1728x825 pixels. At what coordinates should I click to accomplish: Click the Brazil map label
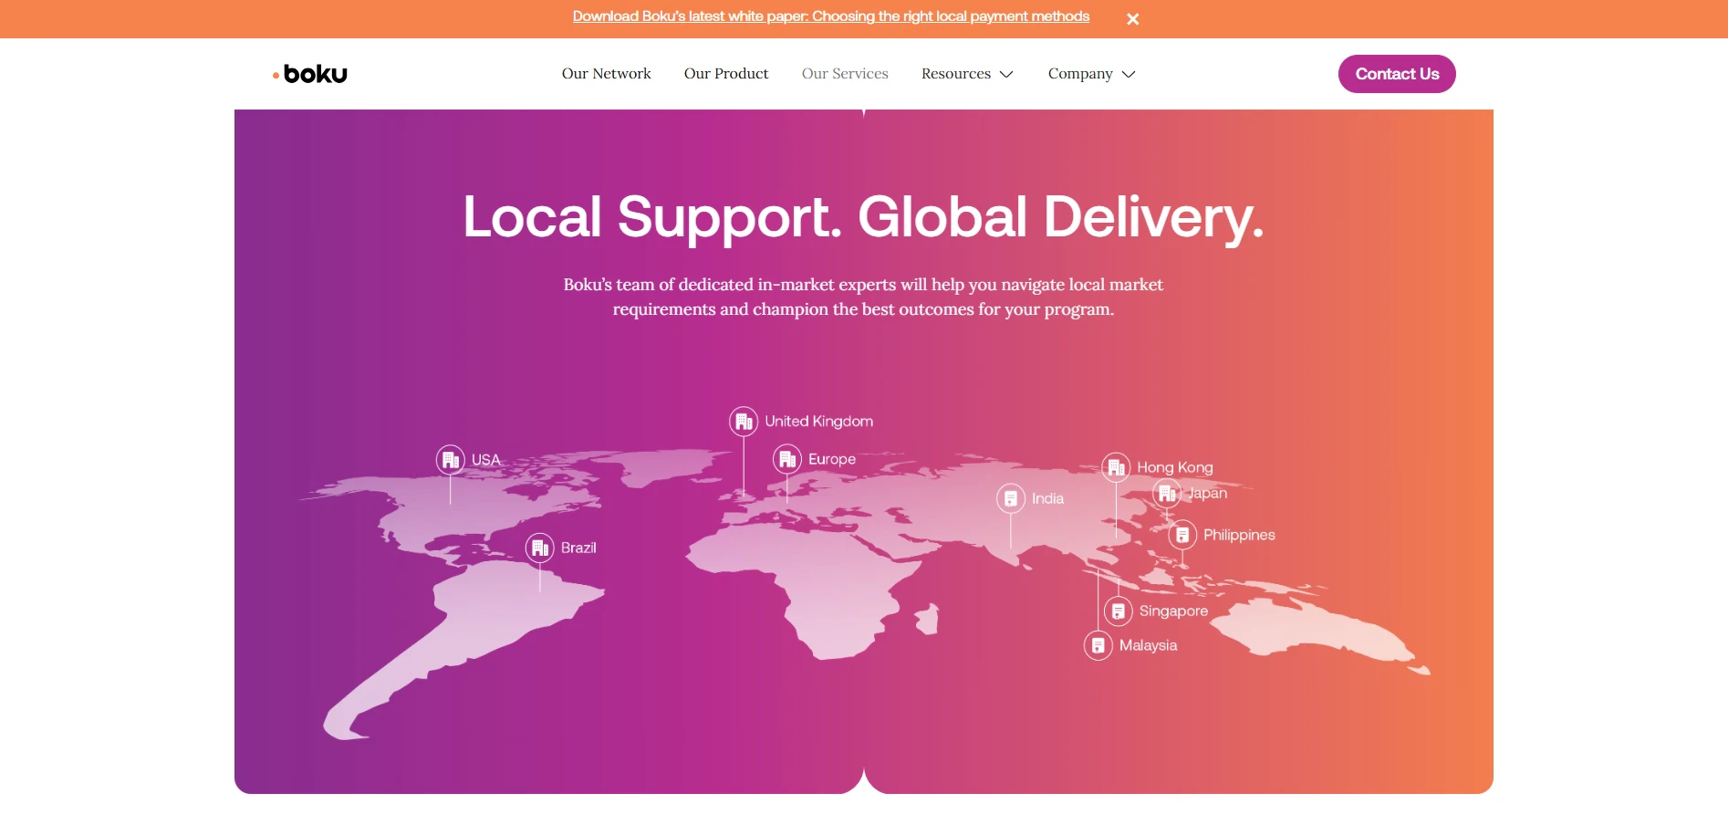pyautogui.click(x=578, y=548)
